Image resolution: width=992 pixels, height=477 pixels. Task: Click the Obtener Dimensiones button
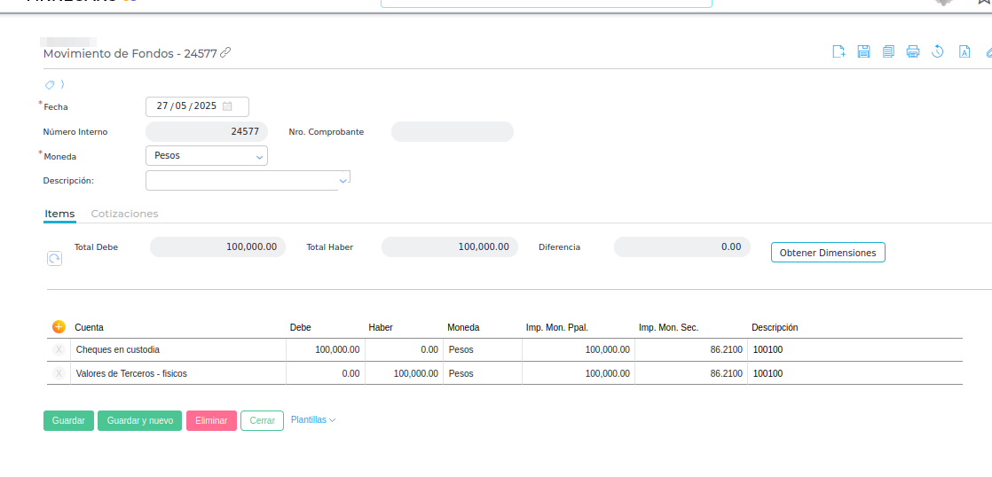pyautogui.click(x=827, y=253)
